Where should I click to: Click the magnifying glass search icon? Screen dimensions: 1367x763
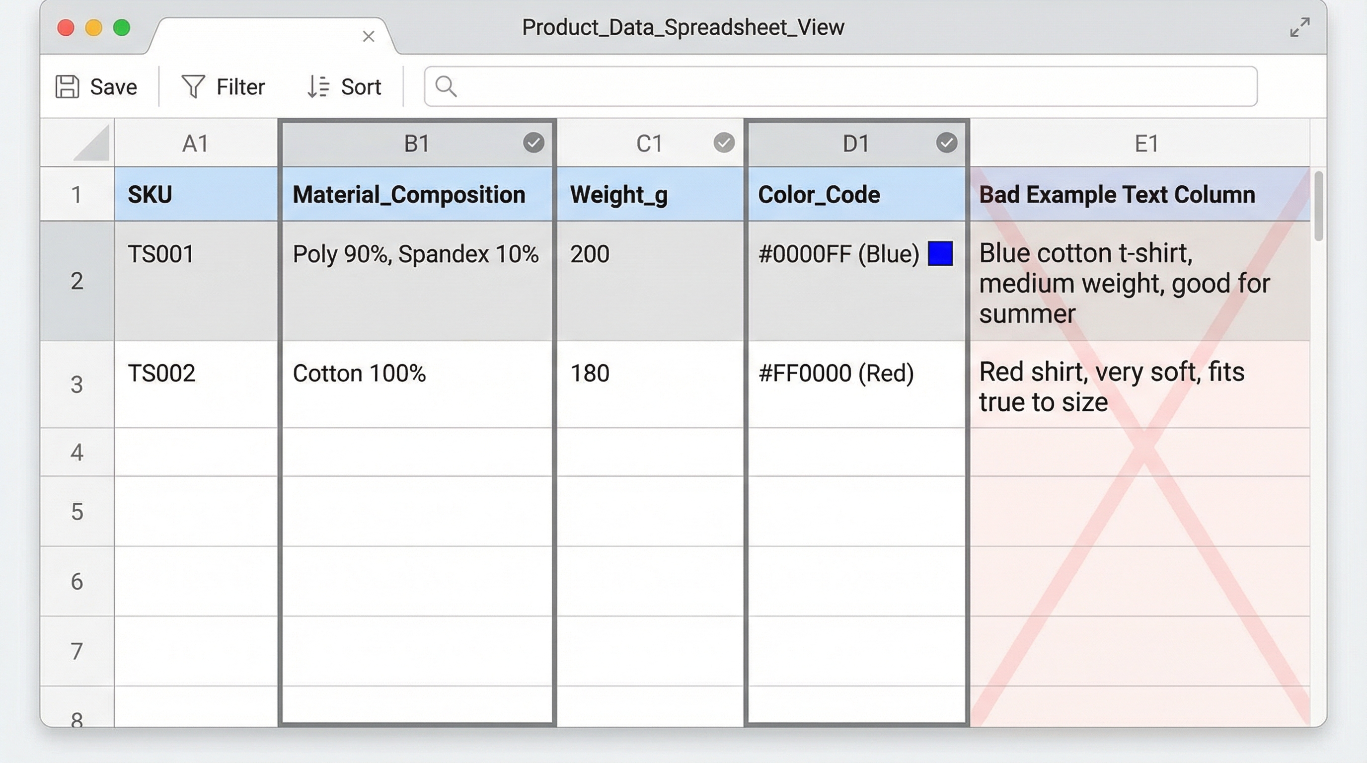pos(445,85)
